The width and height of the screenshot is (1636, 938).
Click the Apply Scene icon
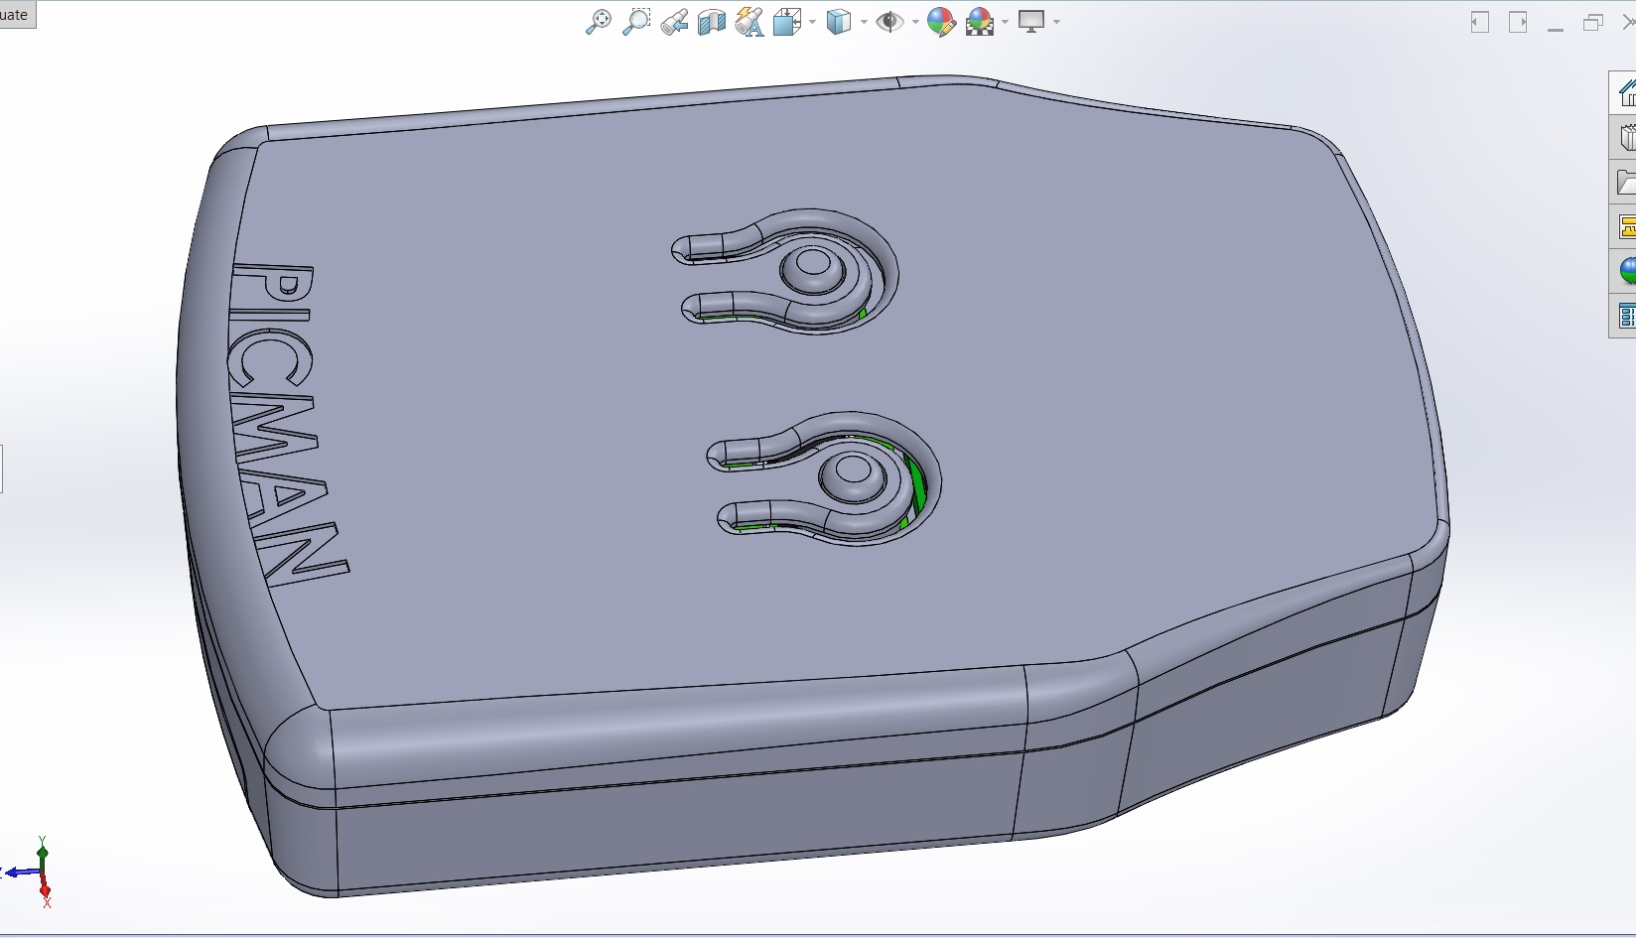pos(980,22)
